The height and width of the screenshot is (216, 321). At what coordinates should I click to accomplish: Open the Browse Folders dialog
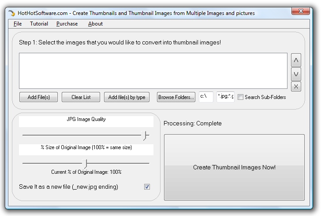[x=176, y=97]
